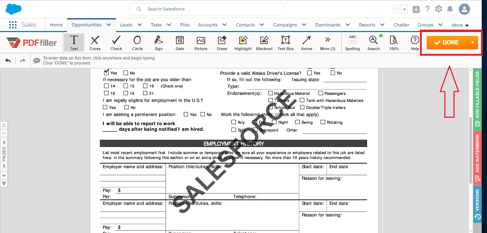Viewport: 487px width, 233px height.
Task: Check the Hazardous Material endorsement box
Action: coord(270,93)
